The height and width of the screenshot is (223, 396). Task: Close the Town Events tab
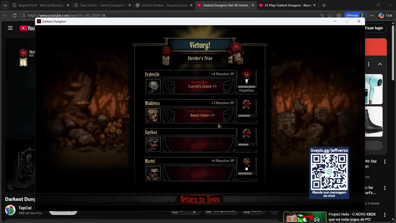[x=130, y=5]
